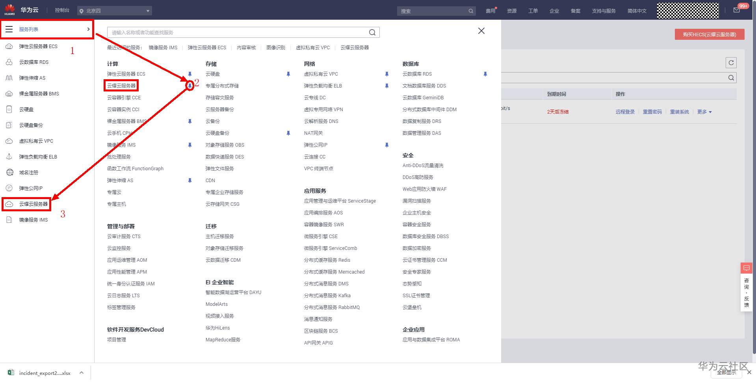This screenshot has height=382, width=756.
Task: Open the mail notifications icon
Action: [x=737, y=11]
